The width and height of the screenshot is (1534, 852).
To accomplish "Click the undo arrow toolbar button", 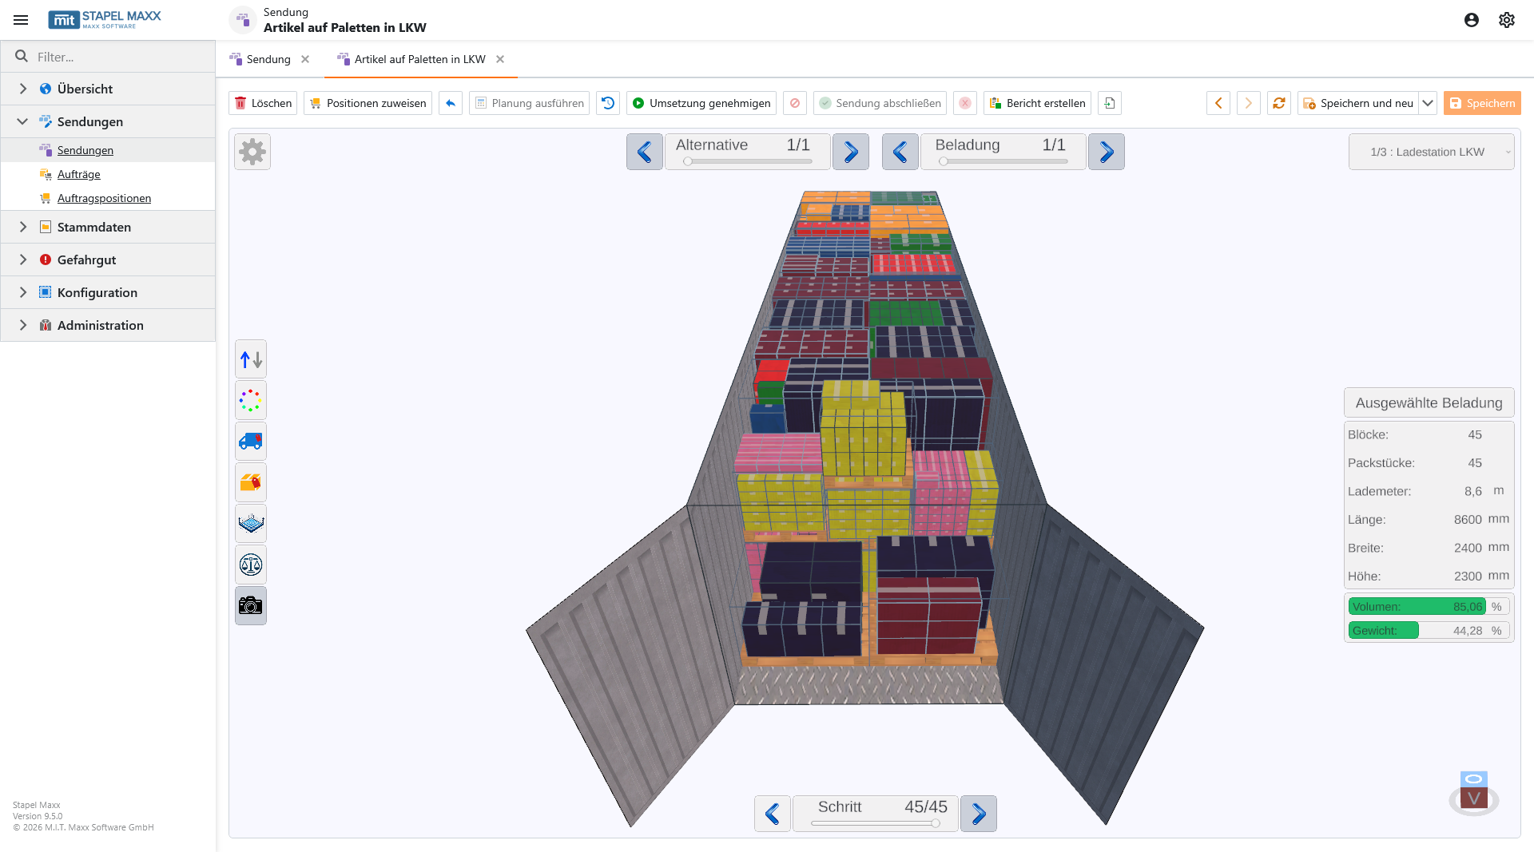I will coord(451,103).
